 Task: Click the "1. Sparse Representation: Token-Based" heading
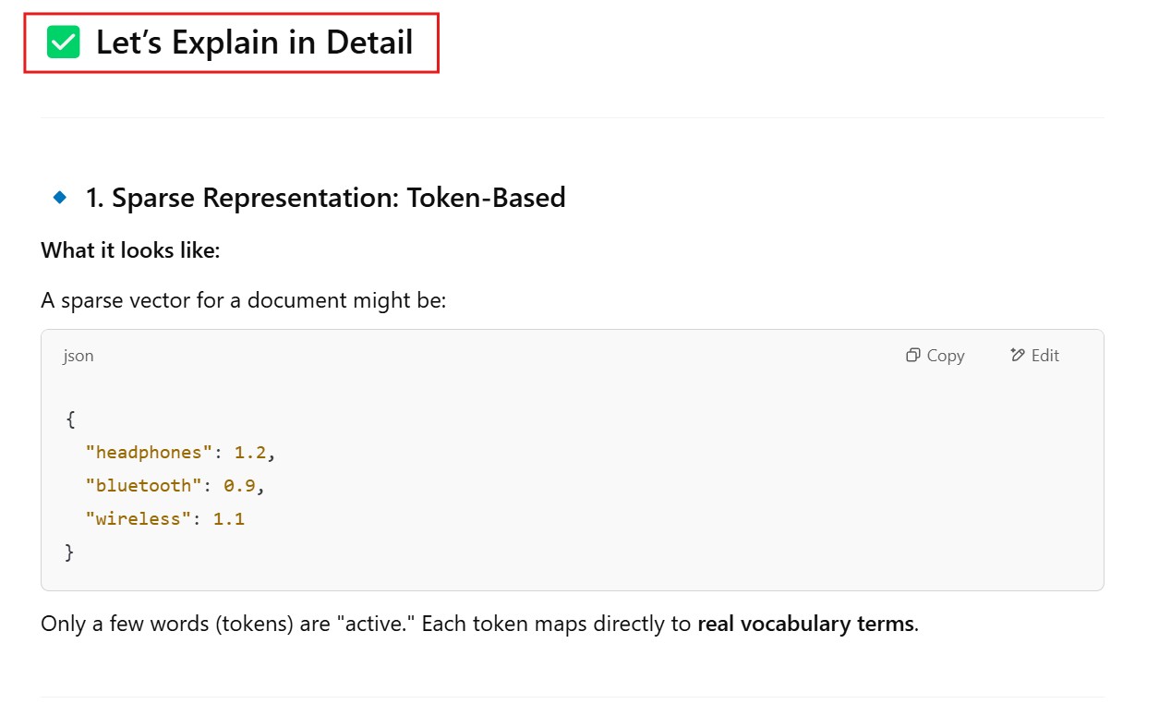pos(325,198)
